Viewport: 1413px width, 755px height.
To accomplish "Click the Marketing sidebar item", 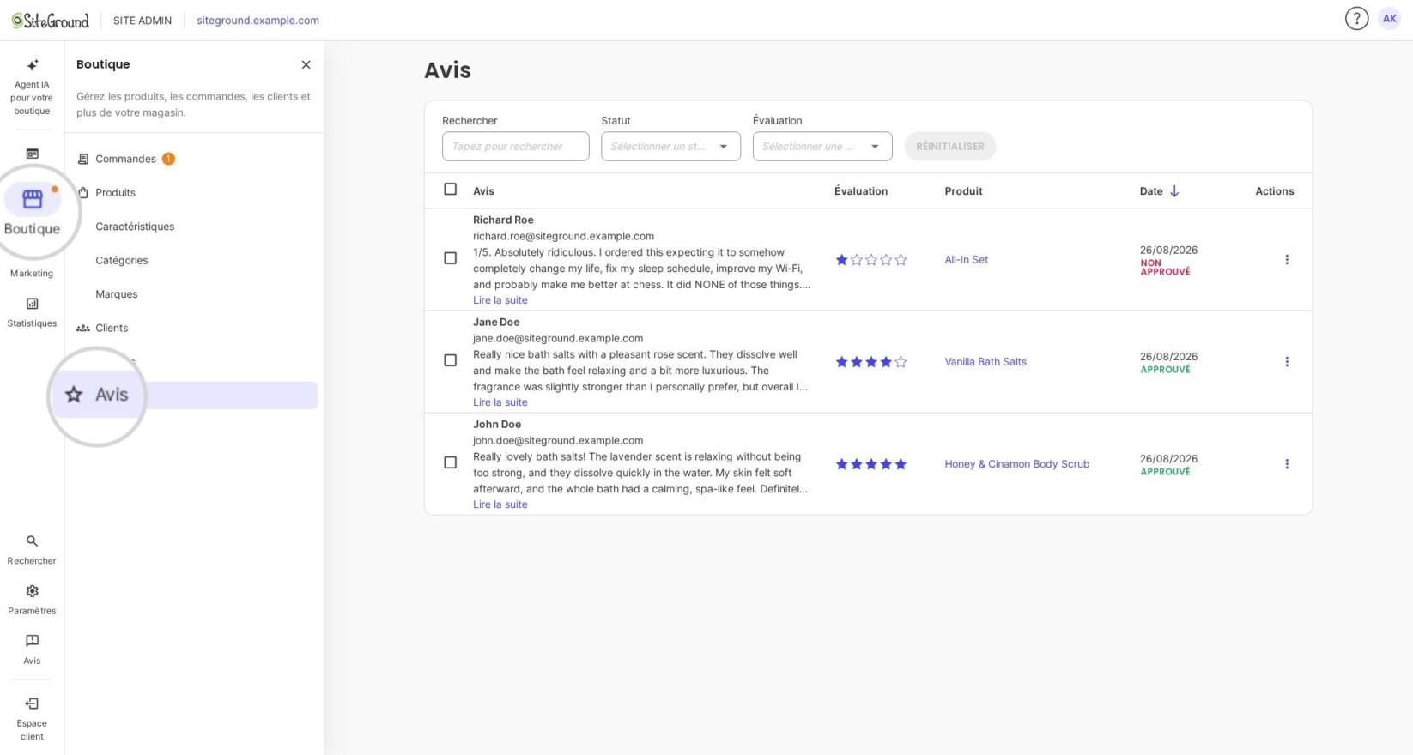I will point(32,273).
